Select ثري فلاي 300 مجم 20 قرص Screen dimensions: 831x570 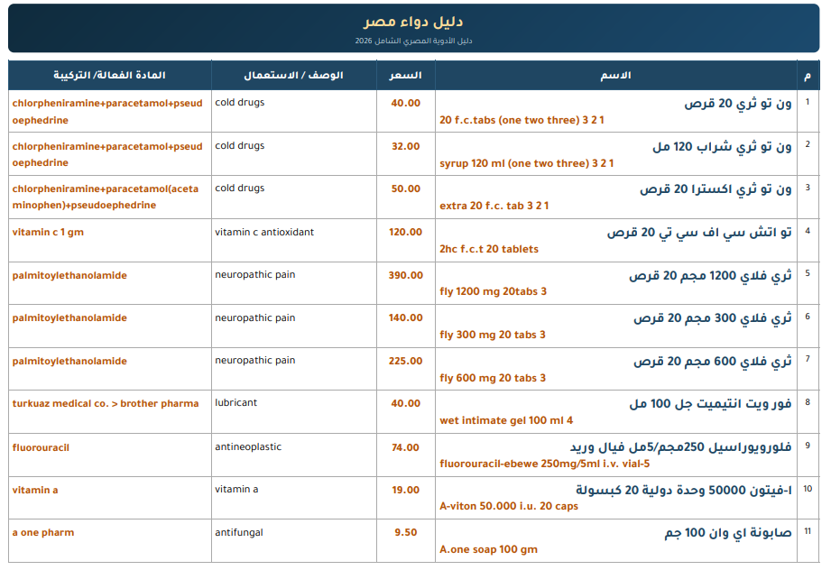click(713, 317)
